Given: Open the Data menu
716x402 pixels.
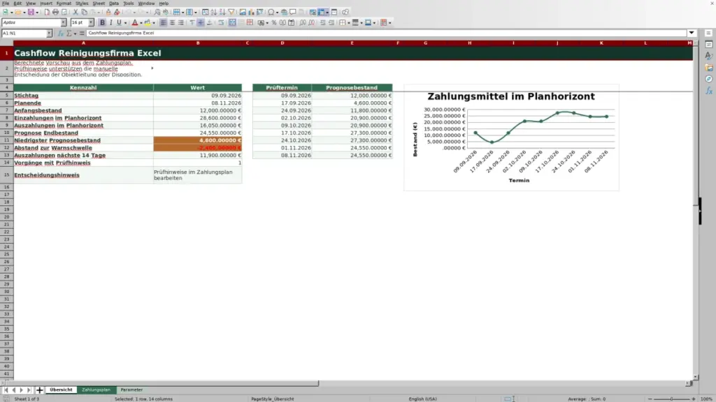Looking at the screenshot, I should [x=114, y=3].
